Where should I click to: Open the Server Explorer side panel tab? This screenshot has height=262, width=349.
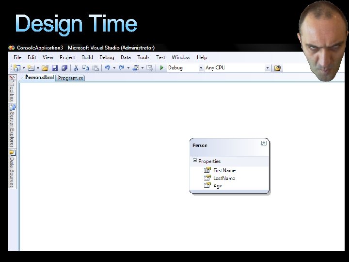(12, 126)
